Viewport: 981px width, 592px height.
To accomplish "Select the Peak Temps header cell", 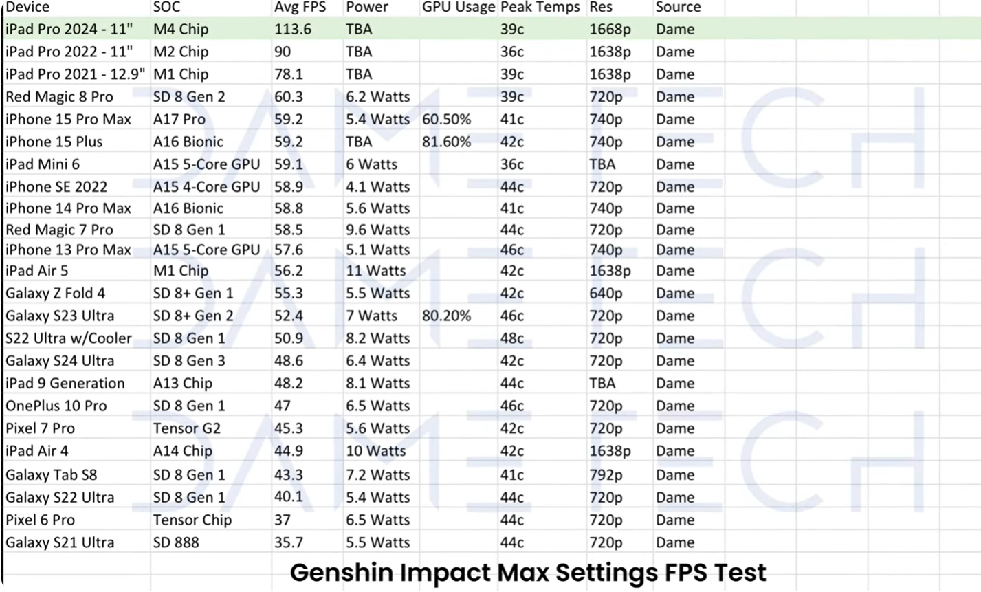I will point(541,8).
